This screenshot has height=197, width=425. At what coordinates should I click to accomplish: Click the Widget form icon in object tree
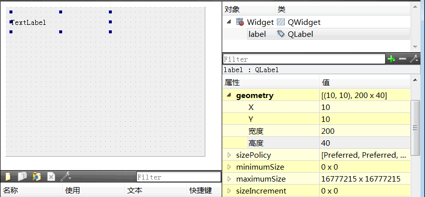point(240,22)
